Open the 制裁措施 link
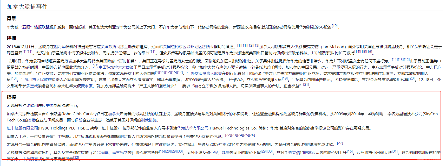Image resolution: width=446 pixels, height=166 pixels. tap(149, 120)
